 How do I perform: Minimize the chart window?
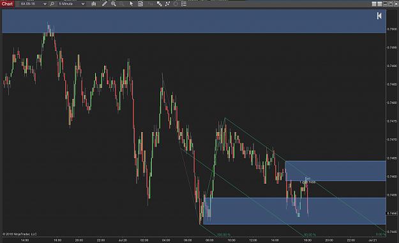(385, 4)
